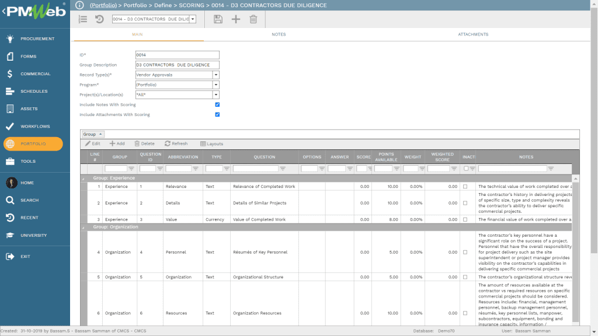598x336 pixels.
Task: Collapse the Experience group
Action: pos(83,178)
